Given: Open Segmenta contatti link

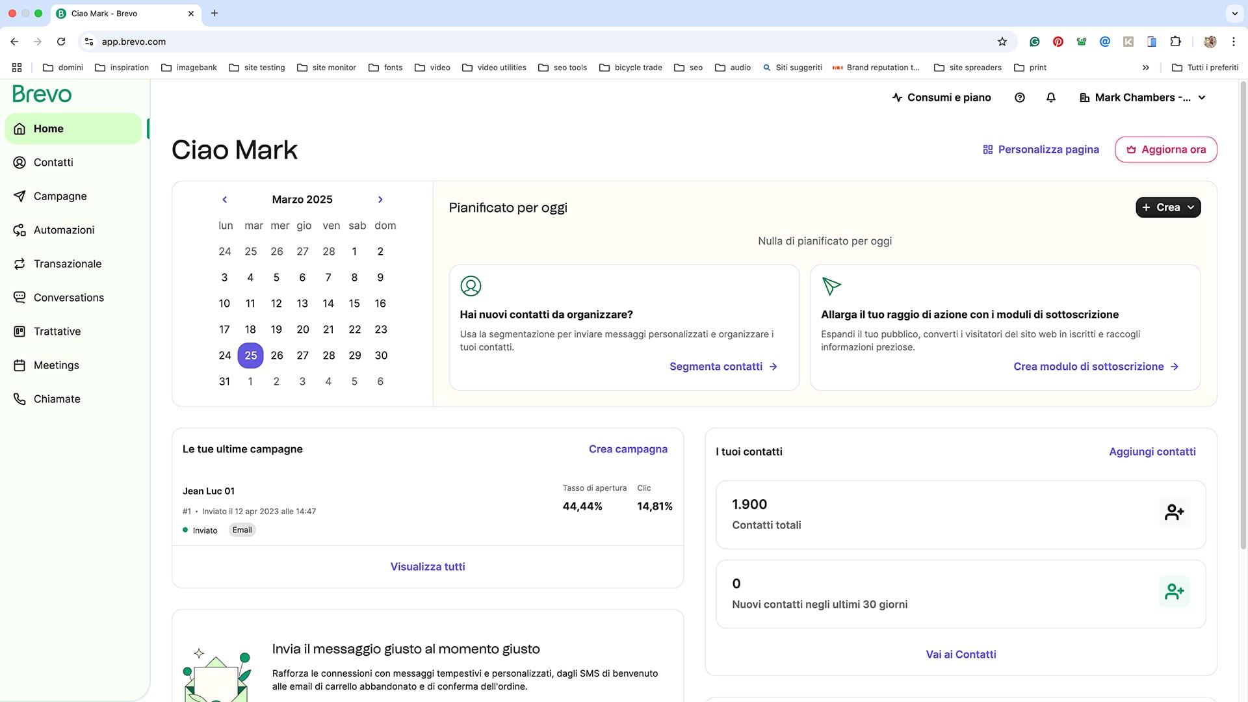Looking at the screenshot, I should (x=716, y=366).
